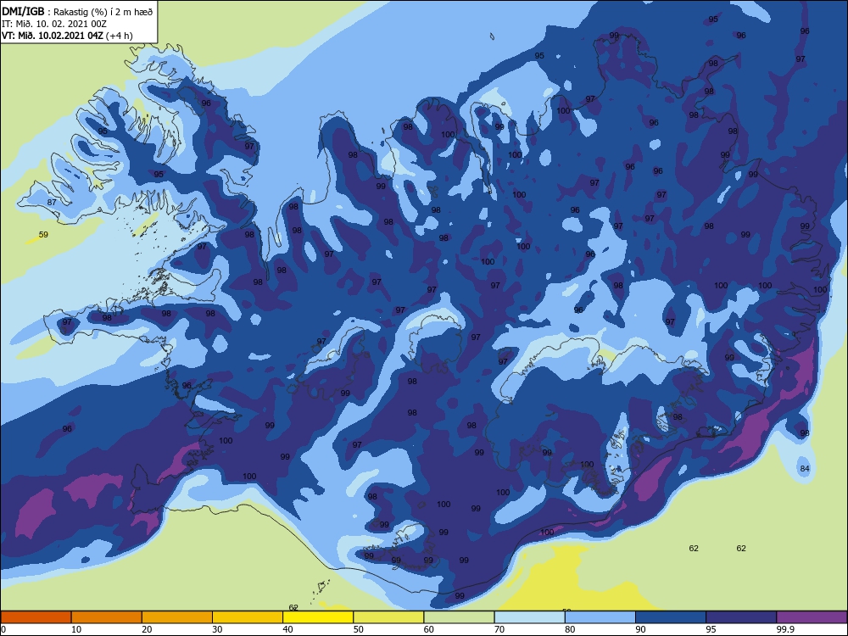Screen dimensions: 848x636
Task: Select the medium blue 90–95 legend swatch
Action: 671,617
